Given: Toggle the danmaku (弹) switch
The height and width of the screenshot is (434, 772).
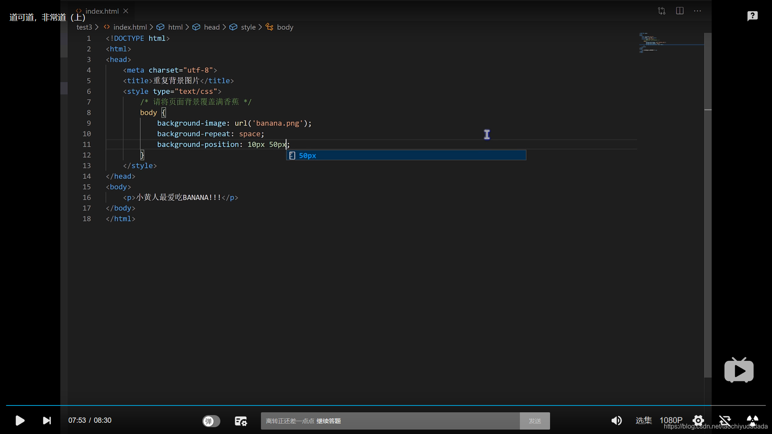Looking at the screenshot, I should click(x=211, y=421).
